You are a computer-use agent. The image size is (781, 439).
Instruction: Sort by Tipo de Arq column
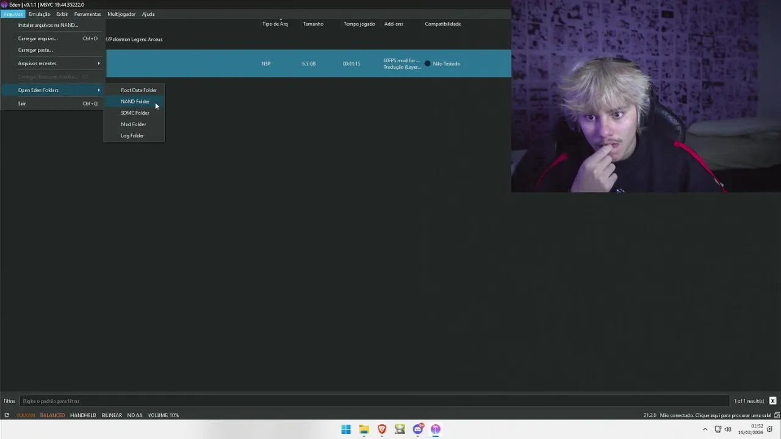(x=275, y=24)
